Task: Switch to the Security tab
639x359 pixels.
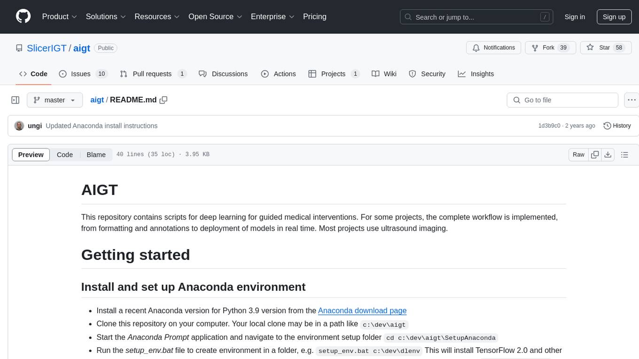Action: click(x=427, y=74)
